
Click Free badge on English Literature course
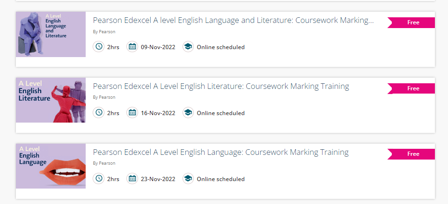coord(412,88)
